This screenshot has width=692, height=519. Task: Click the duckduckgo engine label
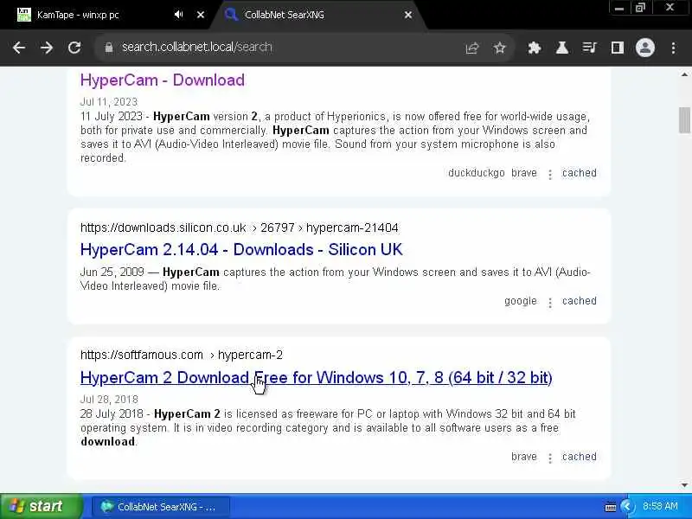pyautogui.click(x=477, y=173)
